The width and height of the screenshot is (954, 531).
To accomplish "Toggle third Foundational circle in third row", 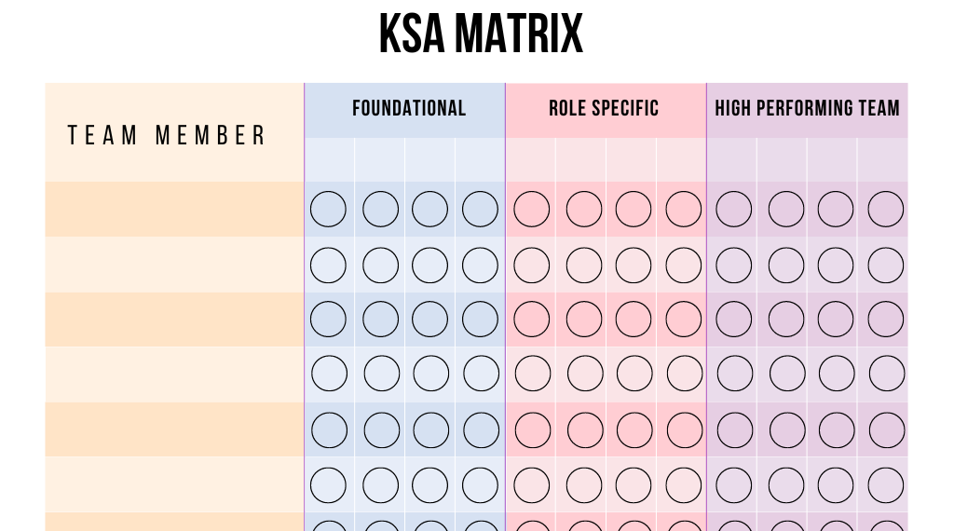I will click(x=430, y=319).
